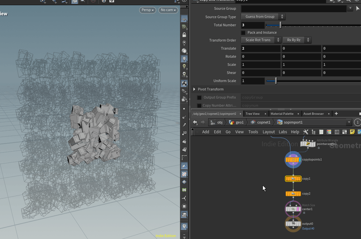Click the primitive numbers '12' icon
The height and width of the screenshot is (239, 361).
[185, 149]
